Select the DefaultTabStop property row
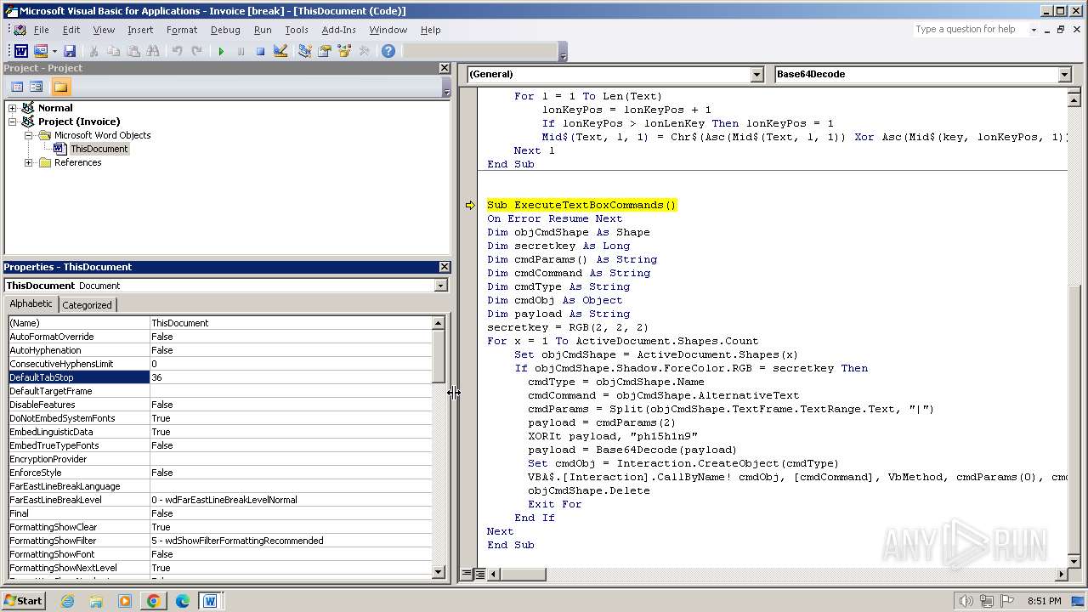The height and width of the screenshot is (612, 1088). click(220, 377)
